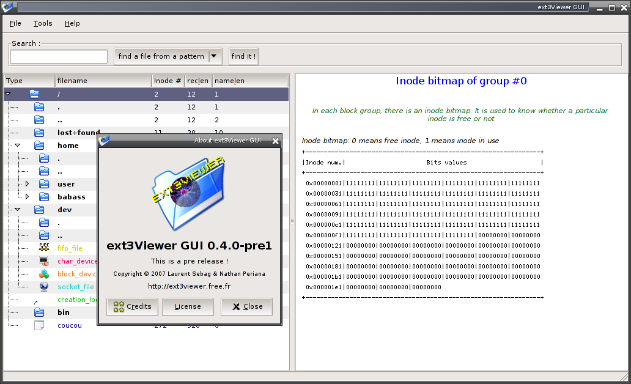Click the char_device icon
Image resolution: width=631 pixels, height=384 pixels.
[x=44, y=261]
